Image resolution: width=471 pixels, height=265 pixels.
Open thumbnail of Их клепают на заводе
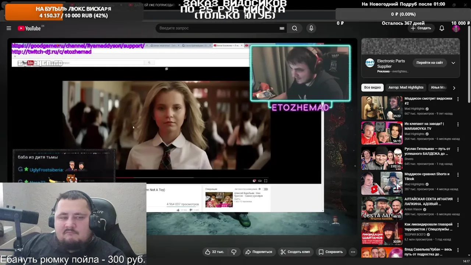click(x=382, y=133)
